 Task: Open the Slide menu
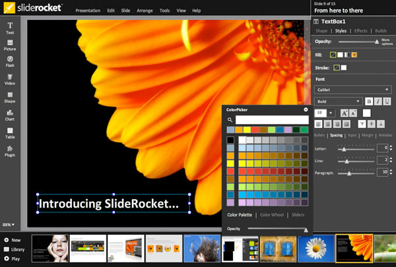125,11
